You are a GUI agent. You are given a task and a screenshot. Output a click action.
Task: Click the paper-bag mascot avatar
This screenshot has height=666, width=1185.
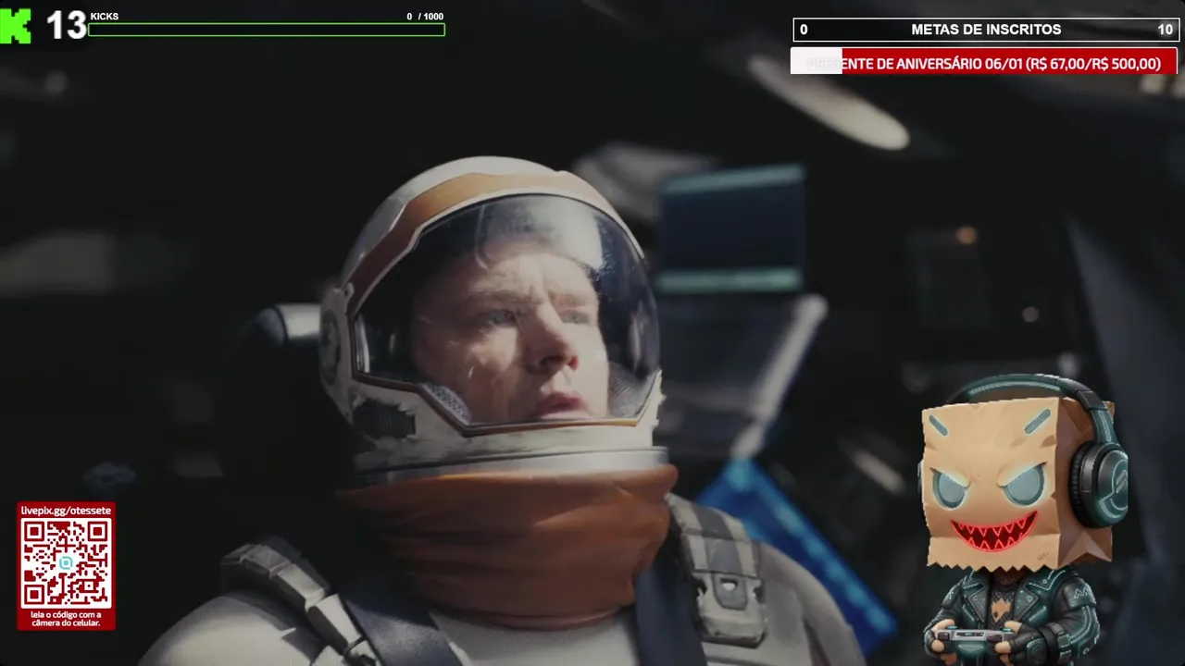coord(1023,520)
